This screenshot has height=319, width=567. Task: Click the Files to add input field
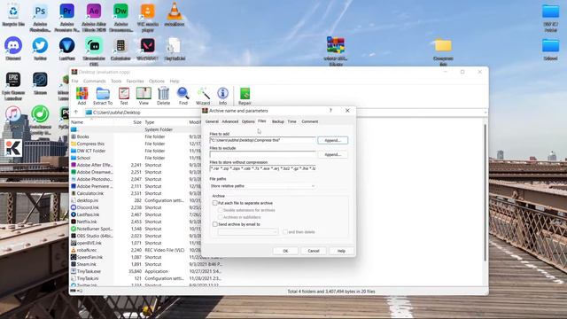262,140
